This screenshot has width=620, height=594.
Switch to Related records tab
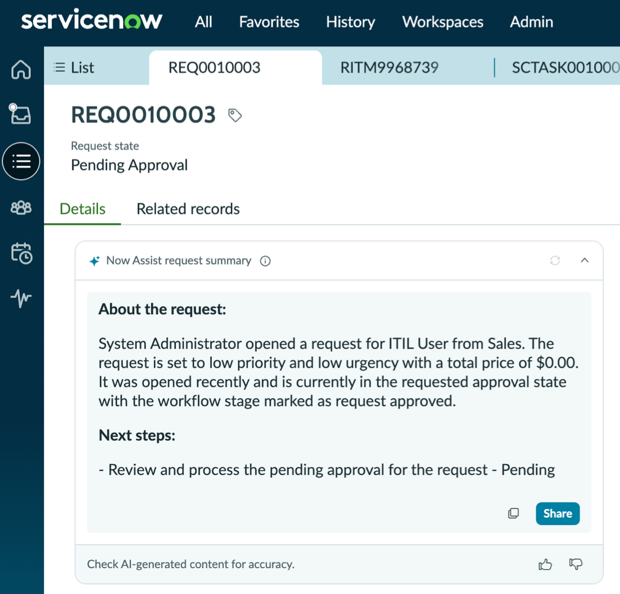[188, 208]
